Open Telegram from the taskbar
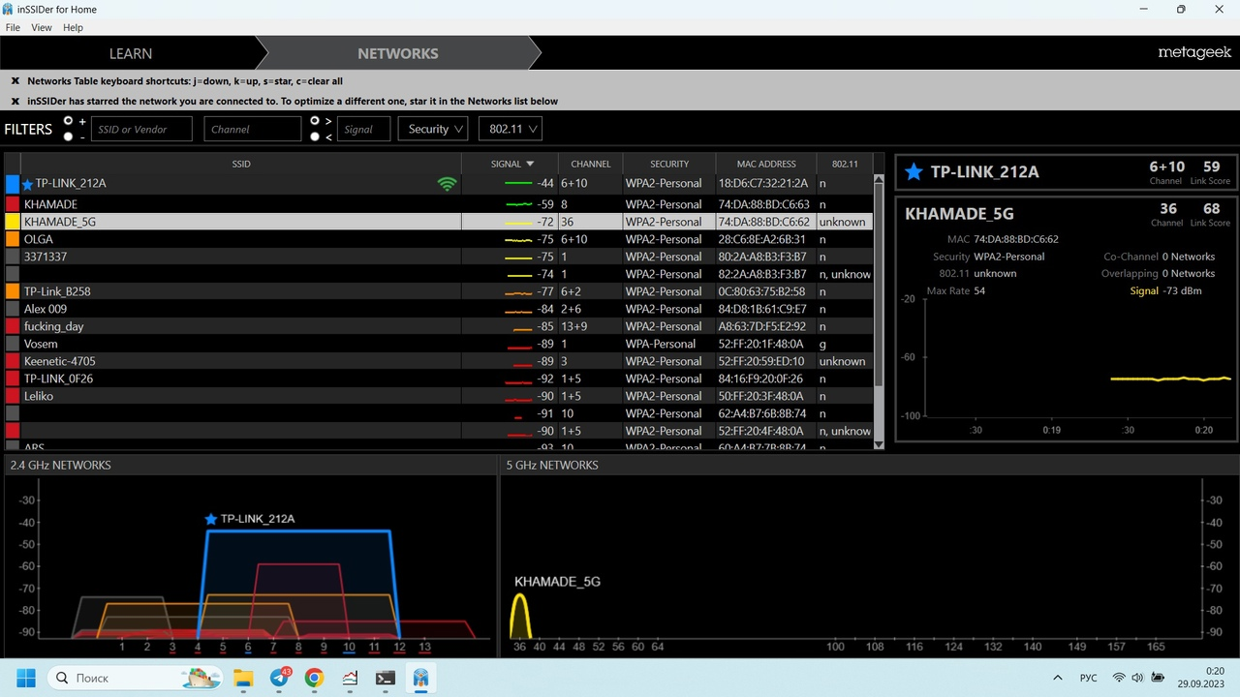The image size is (1240, 697). click(x=279, y=678)
